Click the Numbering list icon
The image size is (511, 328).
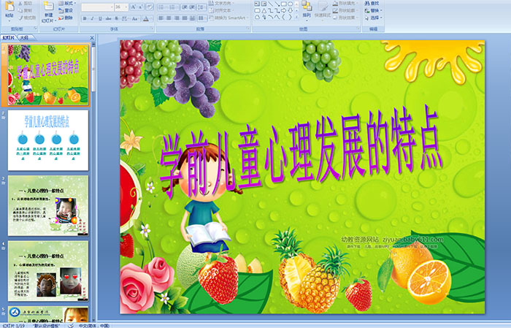click(173, 7)
